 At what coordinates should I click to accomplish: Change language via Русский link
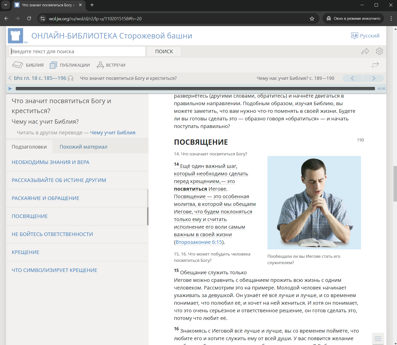click(x=370, y=36)
